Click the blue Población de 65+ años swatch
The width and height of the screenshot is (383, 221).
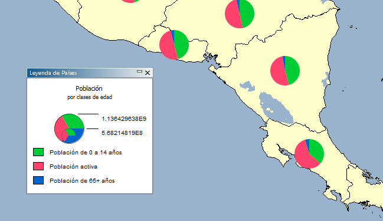tap(38, 180)
